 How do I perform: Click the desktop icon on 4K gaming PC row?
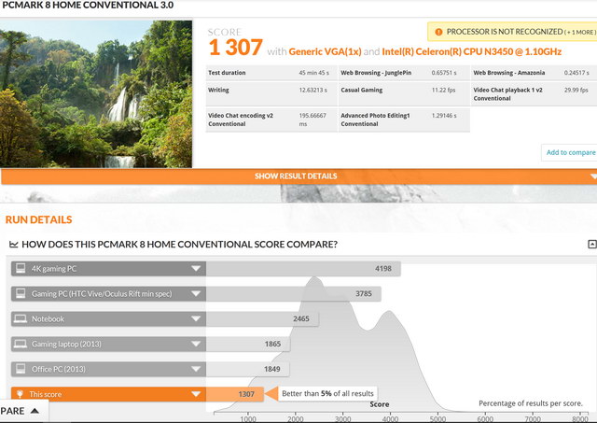coord(21,268)
